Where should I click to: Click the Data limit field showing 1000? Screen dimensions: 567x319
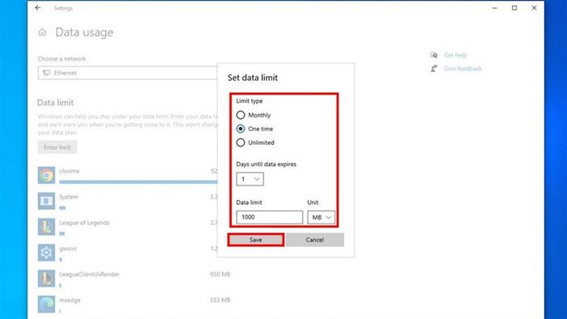pos(270,217)
